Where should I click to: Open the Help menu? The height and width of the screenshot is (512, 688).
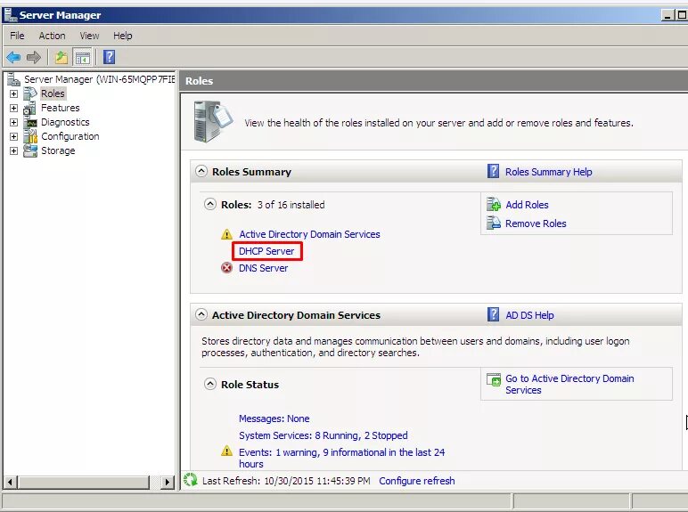(x=122, y=36)
